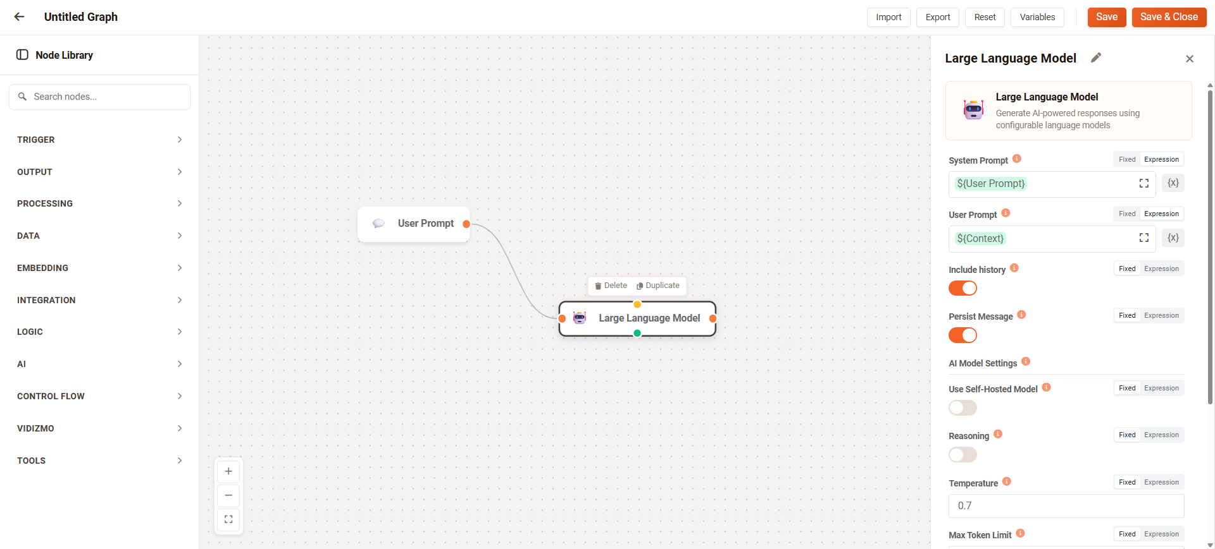The height and width of the screenshot is (549, 1215).
Task: Expand the DATA node category
Action: coord(99,236)
